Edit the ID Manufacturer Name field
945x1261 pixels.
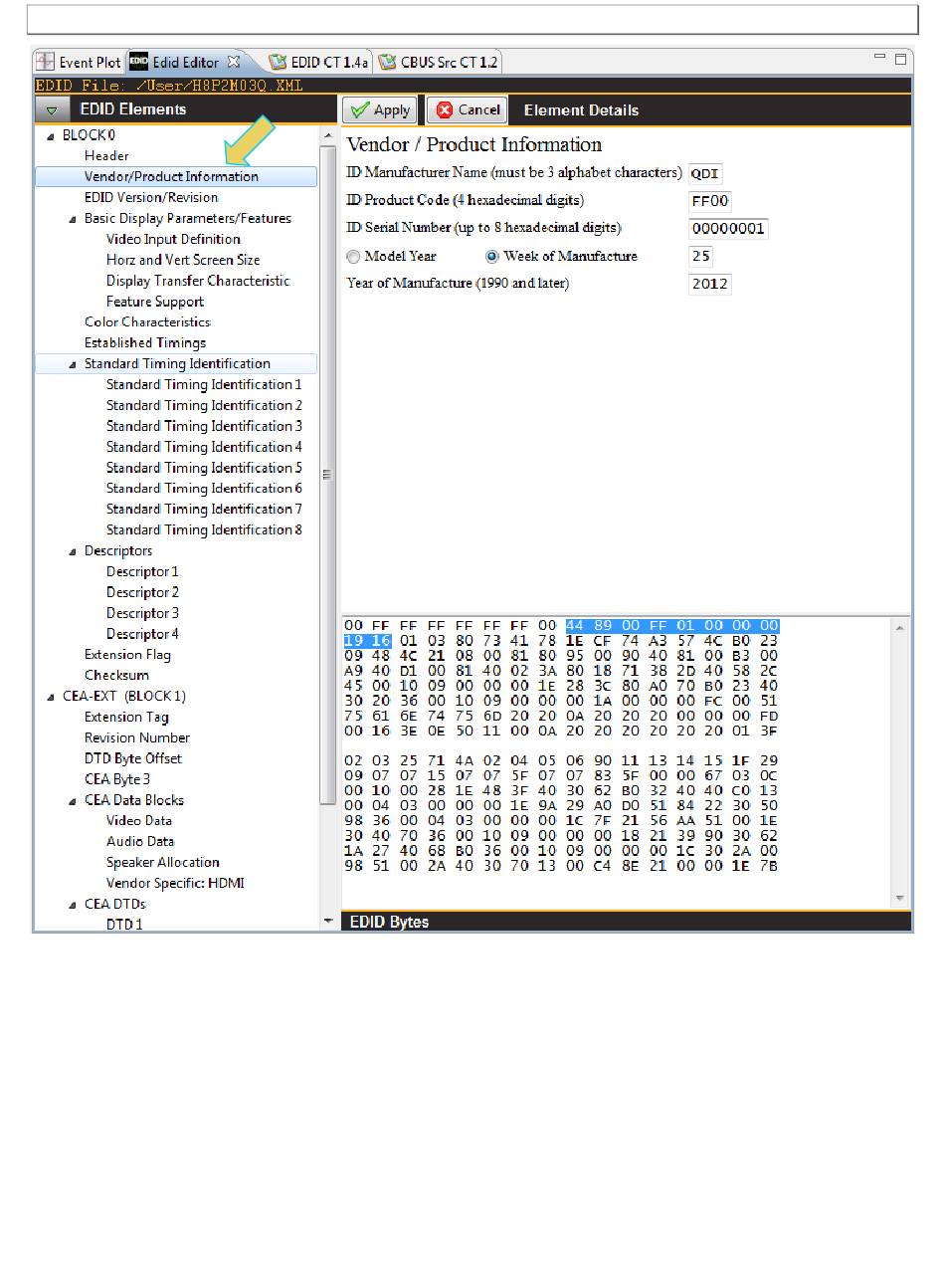click(705, 173)
